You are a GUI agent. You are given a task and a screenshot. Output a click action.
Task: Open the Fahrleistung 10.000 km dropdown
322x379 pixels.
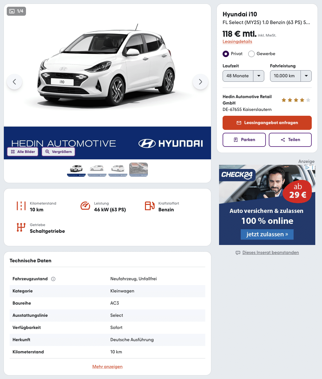(x=291, y=76)
